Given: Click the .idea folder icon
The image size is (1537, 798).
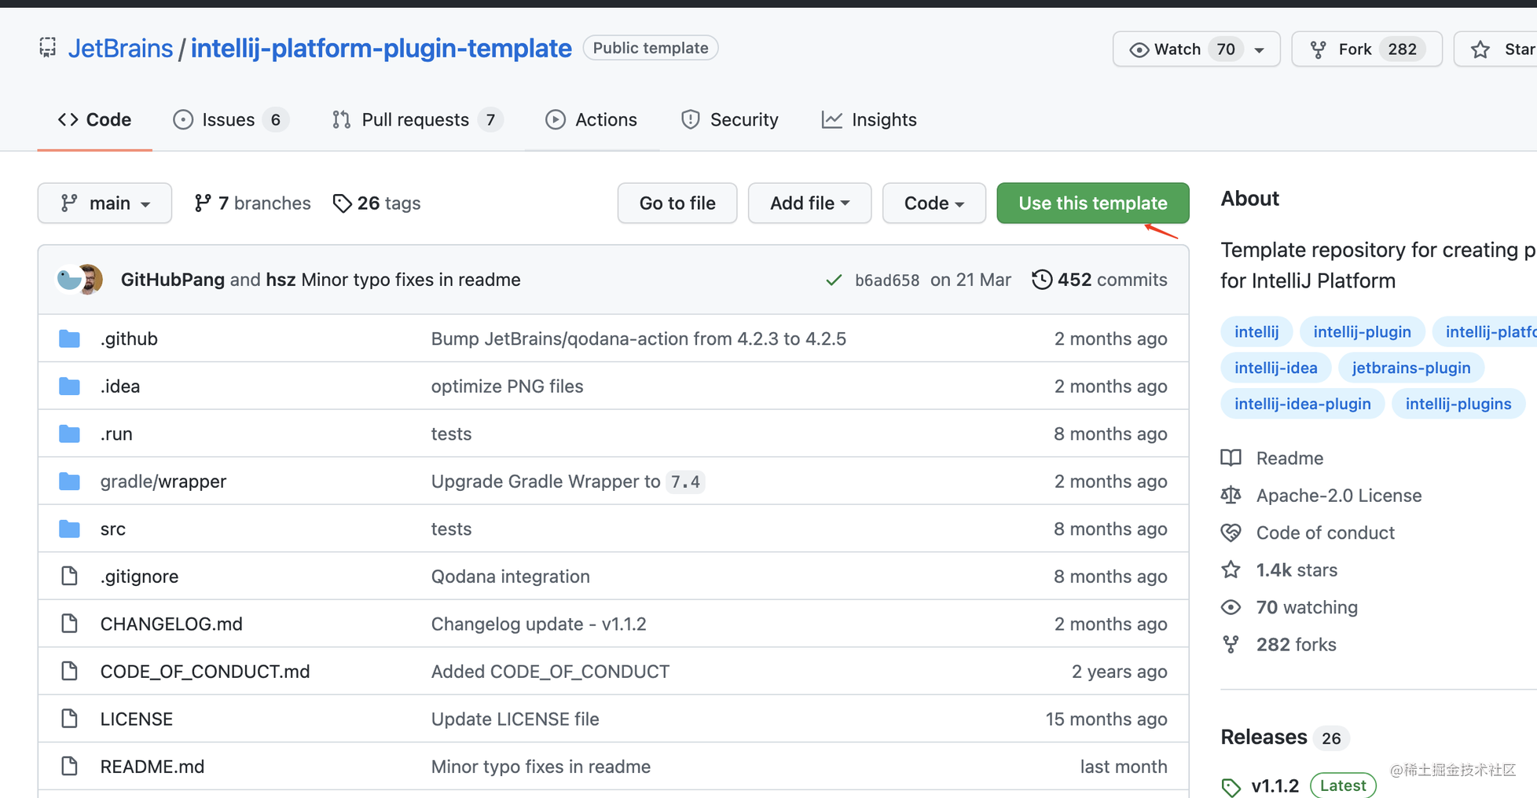Looking at the screenshot, I should pyautogui.click(x=69, y=386).
